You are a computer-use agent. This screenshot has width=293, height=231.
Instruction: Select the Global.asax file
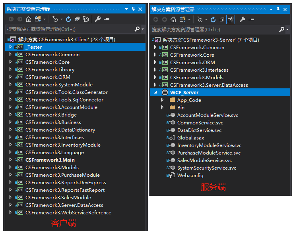(190, 138)
